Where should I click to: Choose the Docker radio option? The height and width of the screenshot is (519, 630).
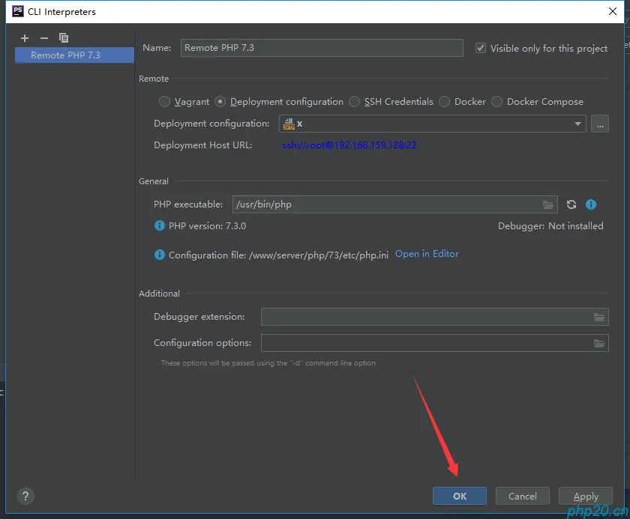pos(444,101)
